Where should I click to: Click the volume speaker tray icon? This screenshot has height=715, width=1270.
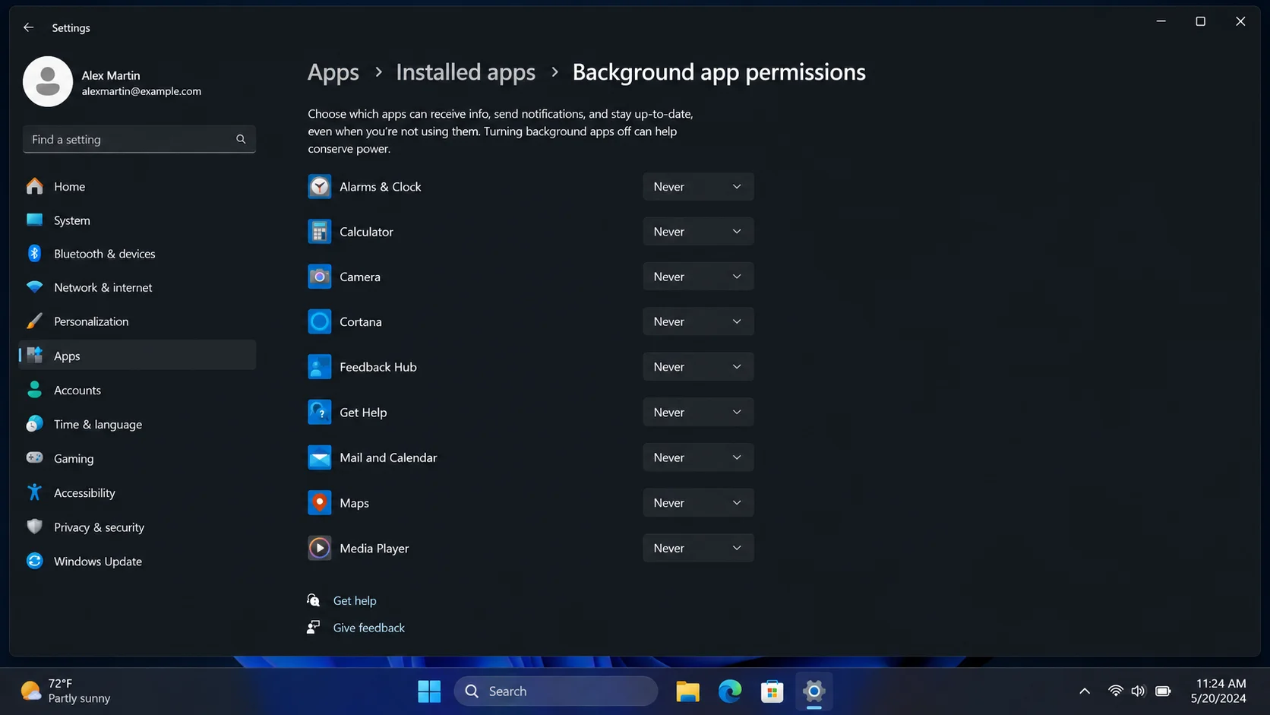[x=1138, y=691]
